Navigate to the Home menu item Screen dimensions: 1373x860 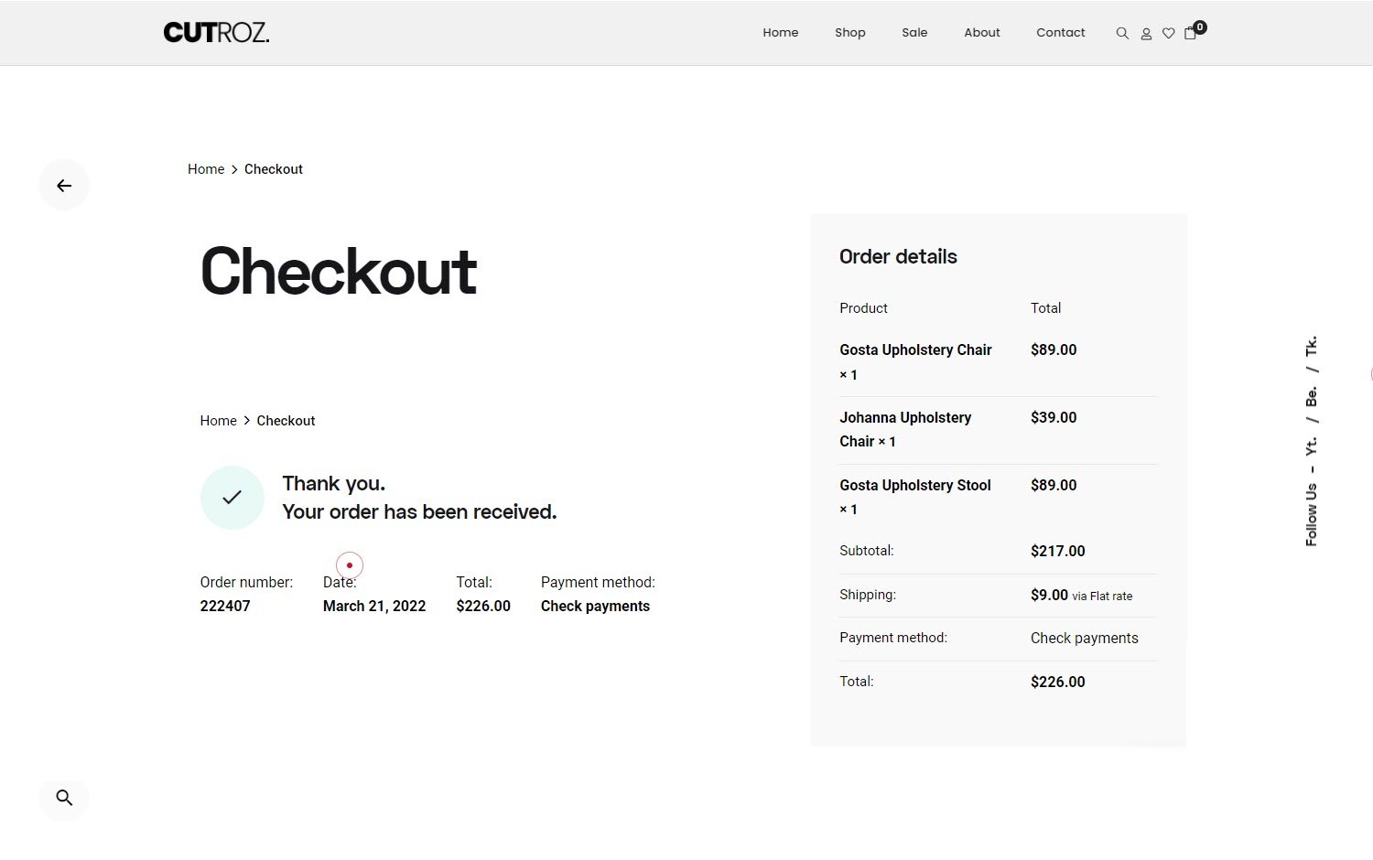780,32
